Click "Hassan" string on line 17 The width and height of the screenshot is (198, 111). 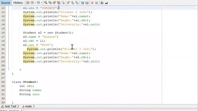(x=49, y=37)
